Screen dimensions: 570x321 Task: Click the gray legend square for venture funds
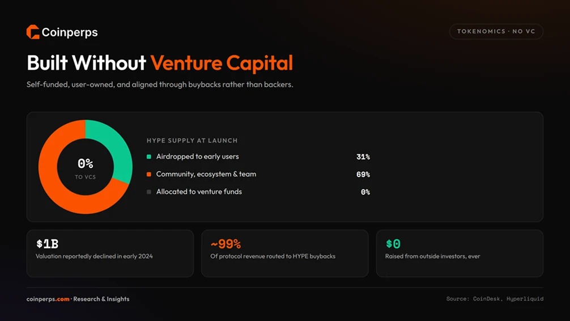(148, 192)
